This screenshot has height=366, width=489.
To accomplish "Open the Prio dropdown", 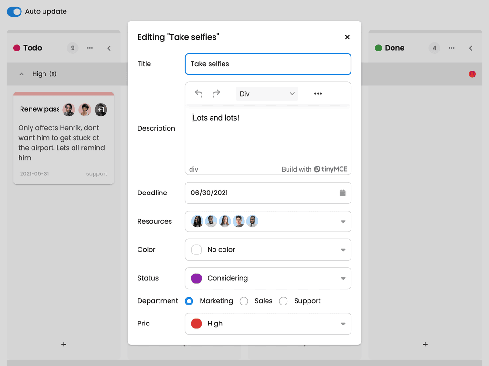I will (268, 324).
